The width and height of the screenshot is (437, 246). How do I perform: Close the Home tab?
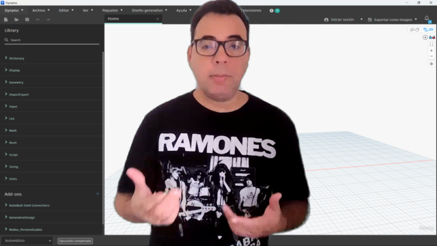tap(158, 18)
